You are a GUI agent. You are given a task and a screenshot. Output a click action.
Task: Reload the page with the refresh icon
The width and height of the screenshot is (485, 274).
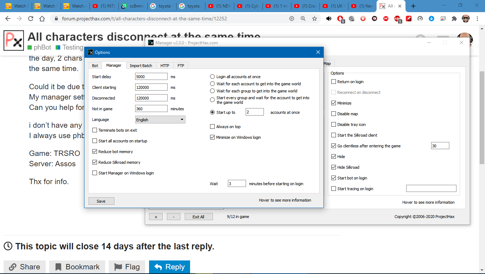[x=31, y=19]
